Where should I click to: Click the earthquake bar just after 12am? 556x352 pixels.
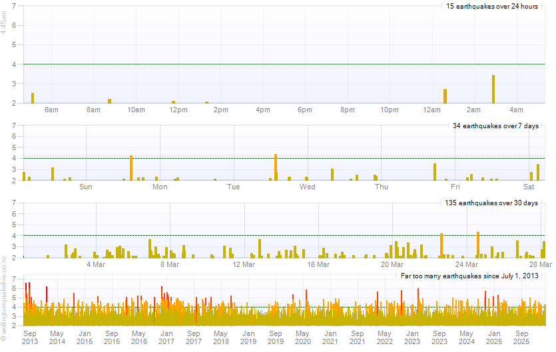click(445, 96)
